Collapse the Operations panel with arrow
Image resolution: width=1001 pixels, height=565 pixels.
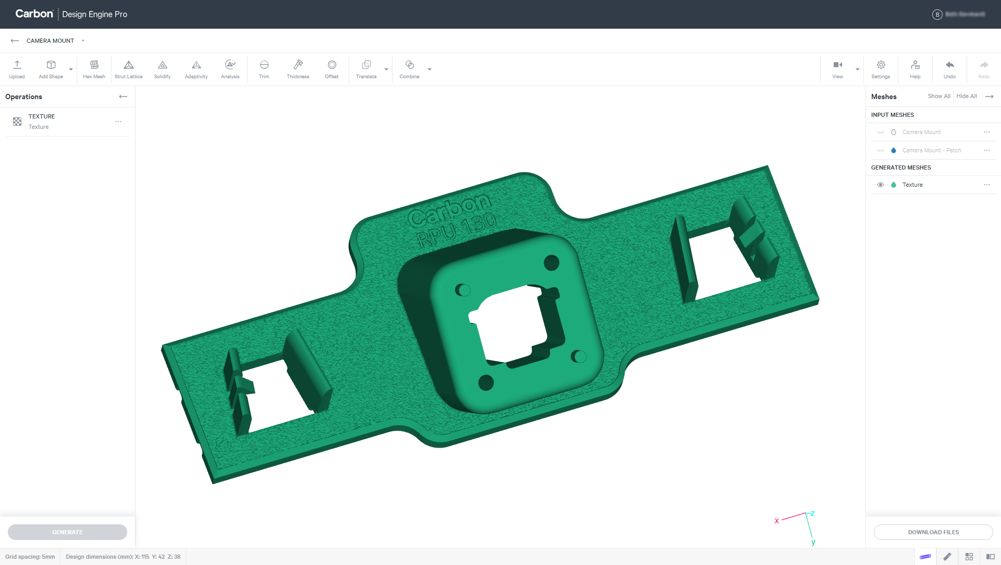tap(123, 97)
